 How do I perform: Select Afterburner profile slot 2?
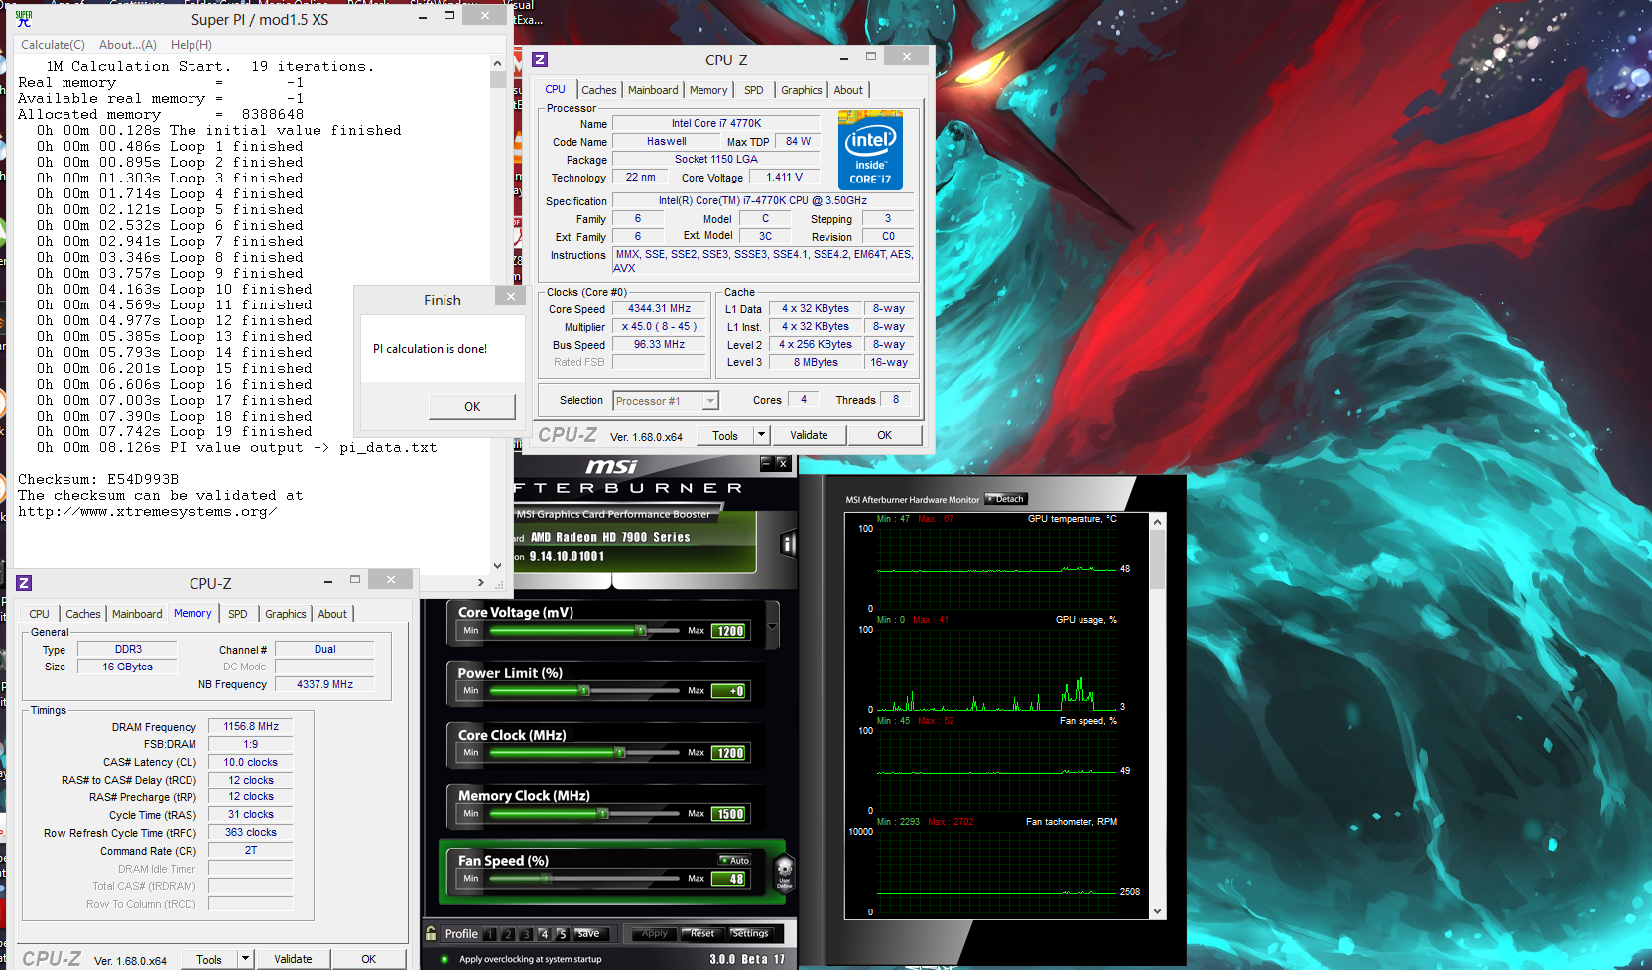[x=508, y=934]
